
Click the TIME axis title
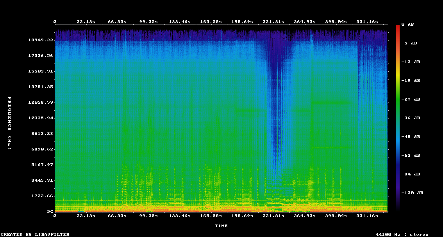pos(221,226)
